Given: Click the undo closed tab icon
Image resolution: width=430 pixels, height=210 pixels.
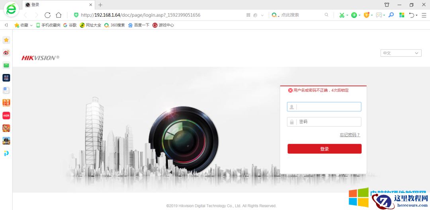Looking at the screenshot, I should [412, 15].
